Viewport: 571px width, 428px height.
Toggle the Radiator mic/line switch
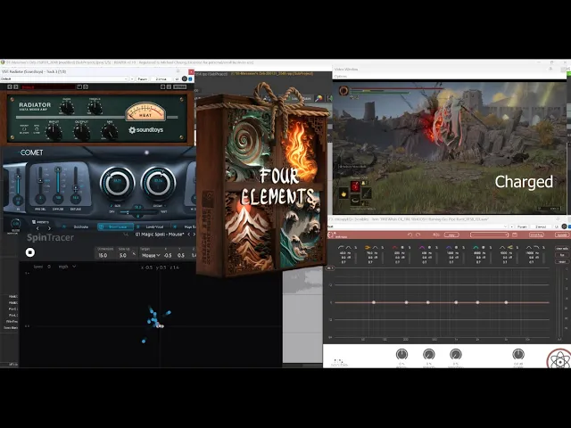click(x=37, y=129)
